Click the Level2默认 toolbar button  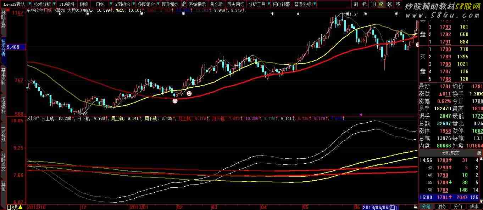14,4
